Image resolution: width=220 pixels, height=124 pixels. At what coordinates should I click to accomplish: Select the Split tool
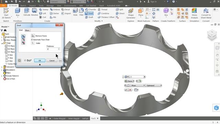click(x=119, y=10)
